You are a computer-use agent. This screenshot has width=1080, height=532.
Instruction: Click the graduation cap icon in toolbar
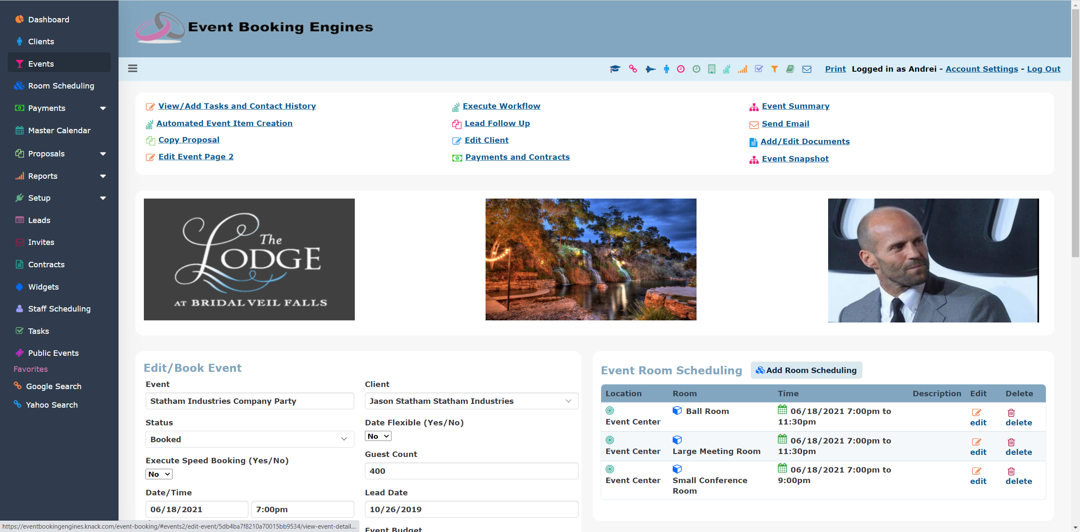pos(615,69)
